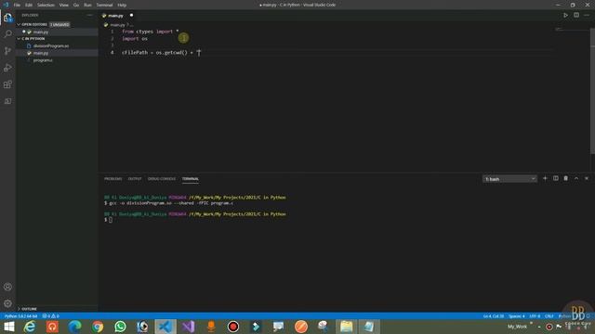This screenshot has width=595, height=334.
Task: Open divisionProgram.so in explorer tree
Action: coord(51,45)
